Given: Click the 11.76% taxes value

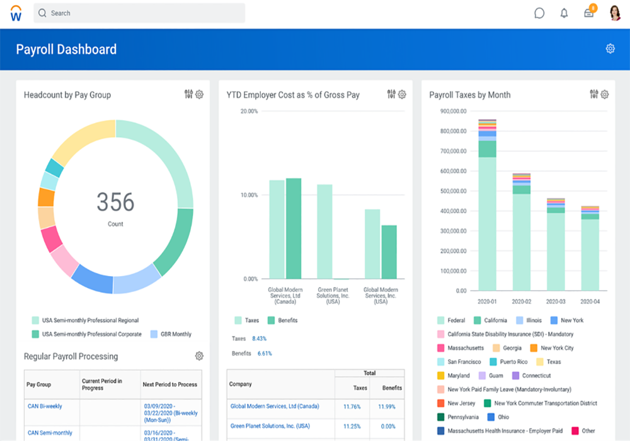Looking at the screenshot, I should [x=352, y=406].
